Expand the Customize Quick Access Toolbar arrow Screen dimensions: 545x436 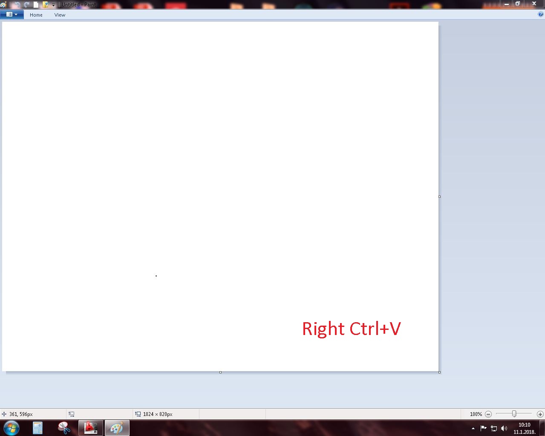tap(53, 5)
